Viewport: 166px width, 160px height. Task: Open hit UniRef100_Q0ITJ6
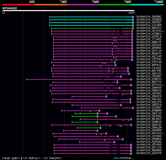click(149, 51)
